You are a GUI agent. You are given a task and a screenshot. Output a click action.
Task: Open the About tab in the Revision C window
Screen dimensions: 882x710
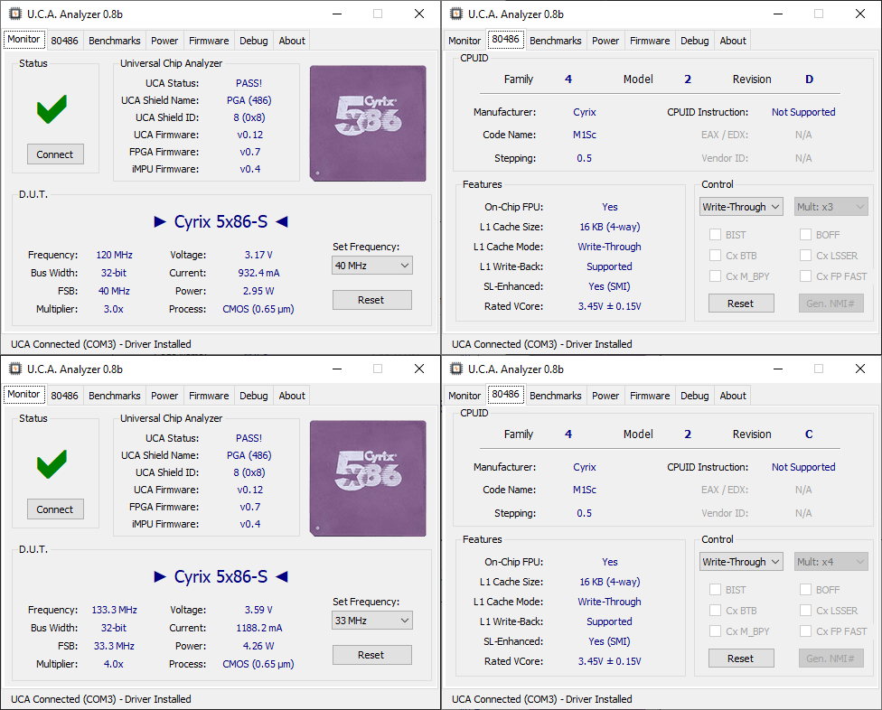733,395
